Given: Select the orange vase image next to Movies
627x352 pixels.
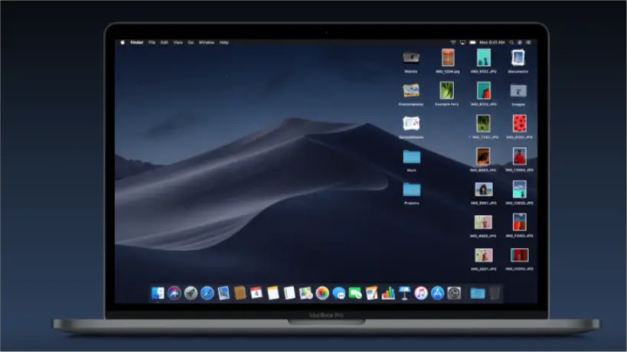Looking at the screenshot, I should [448, 58].
